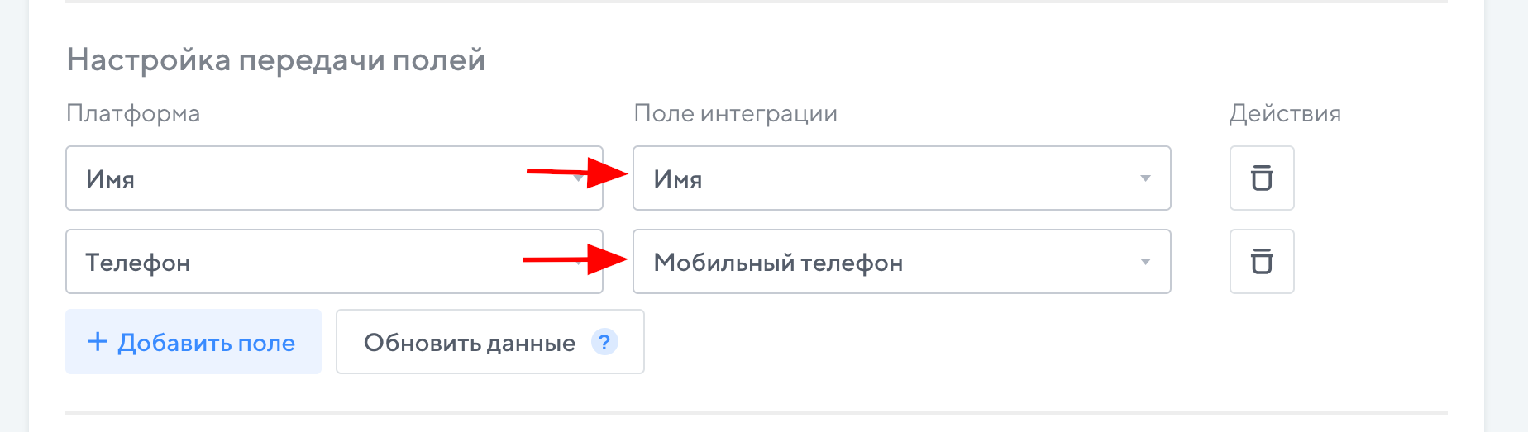Click the red arrow pointing to Мобильный телефон
Viewport: 1528px width, 432px height.
click(x=575, y=259)
